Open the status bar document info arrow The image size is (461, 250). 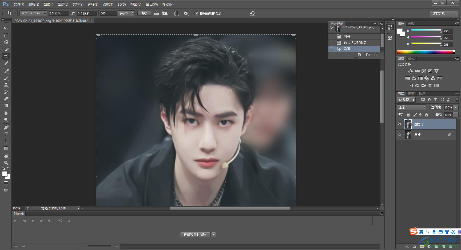[x=78, y=208]
